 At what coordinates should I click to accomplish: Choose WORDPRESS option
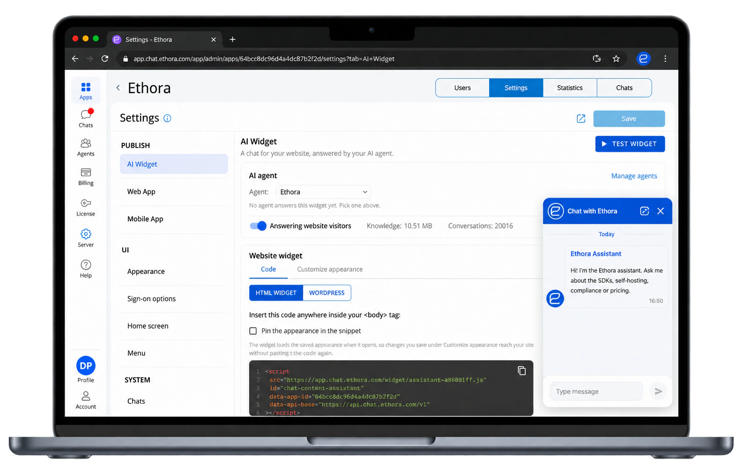[x=326, y=293]
